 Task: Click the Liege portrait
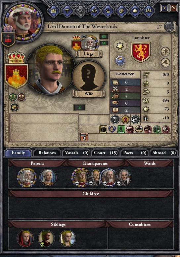89,43
